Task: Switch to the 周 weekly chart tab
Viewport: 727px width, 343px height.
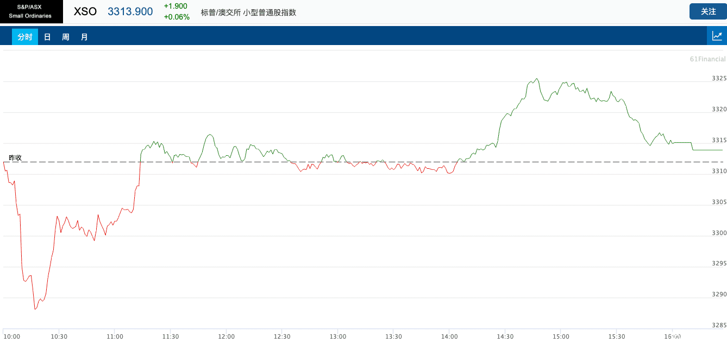Action: 66,37
